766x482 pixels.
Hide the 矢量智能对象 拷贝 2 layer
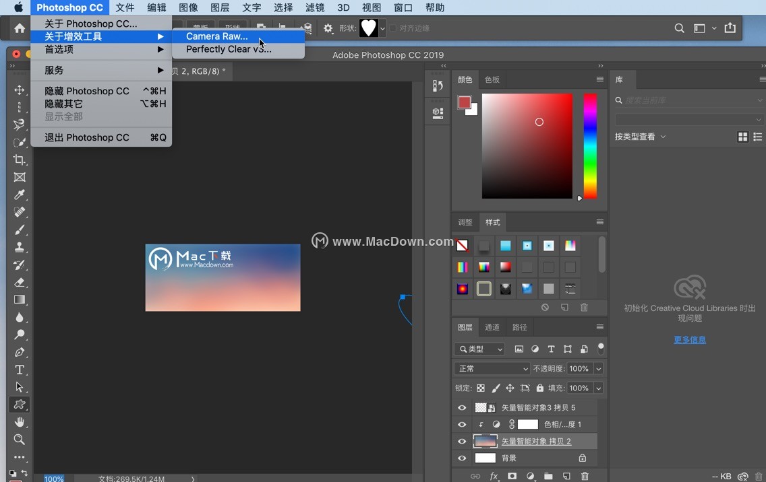462,442
